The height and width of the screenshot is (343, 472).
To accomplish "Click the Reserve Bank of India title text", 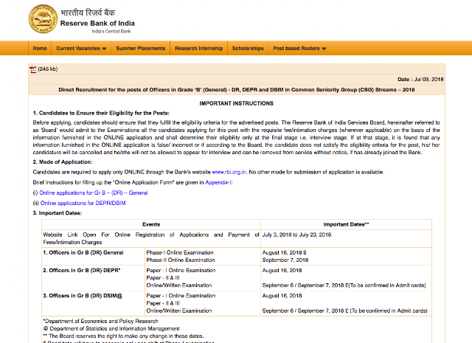I will point(97,23).
